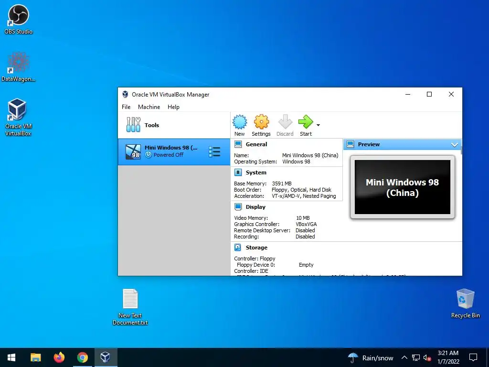
Task: Click 'VT-x/AMD-V, Nested Paging' acceleration text
Action: (x=304, y=196)
